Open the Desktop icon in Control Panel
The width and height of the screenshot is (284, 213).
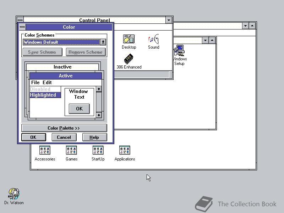pos(129,42)
